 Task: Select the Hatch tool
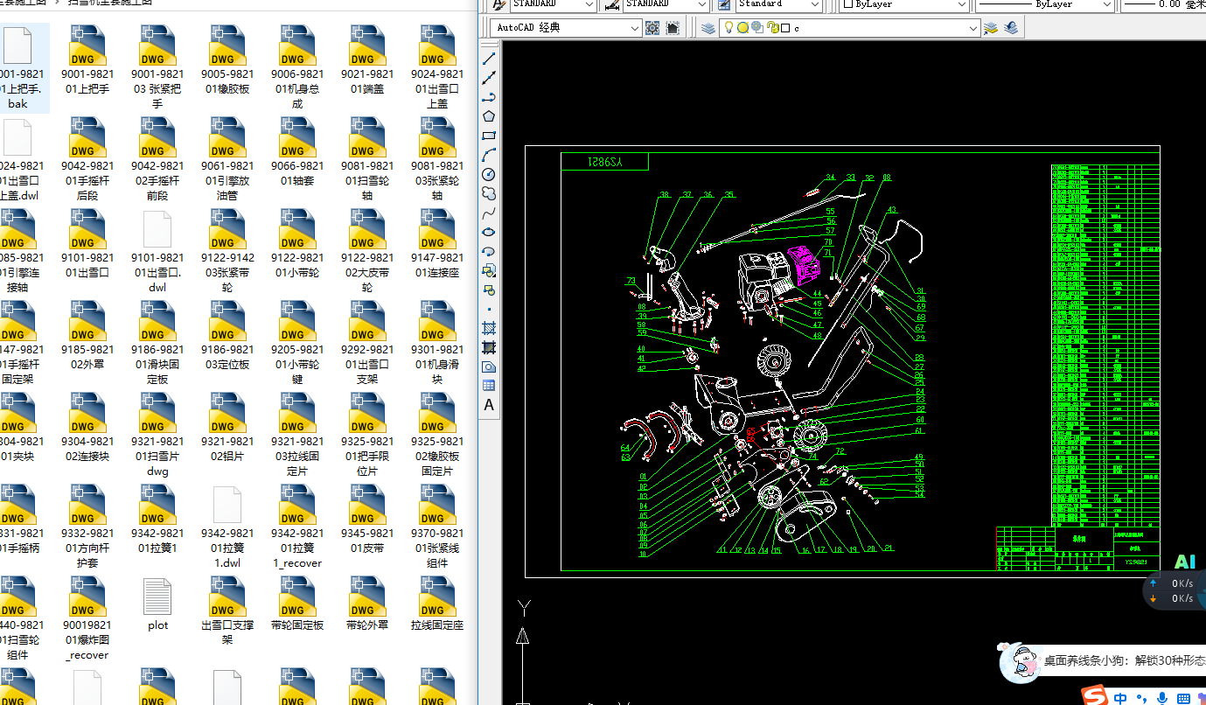pyautogui.click(x=489, y=328)
